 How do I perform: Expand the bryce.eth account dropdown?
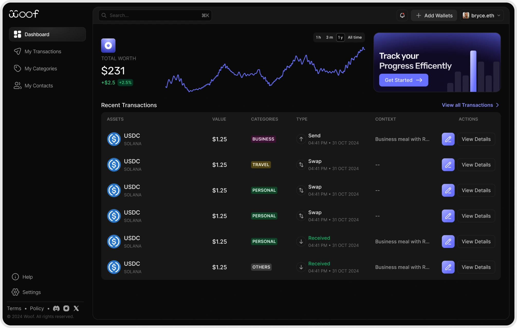click(482, 15)
